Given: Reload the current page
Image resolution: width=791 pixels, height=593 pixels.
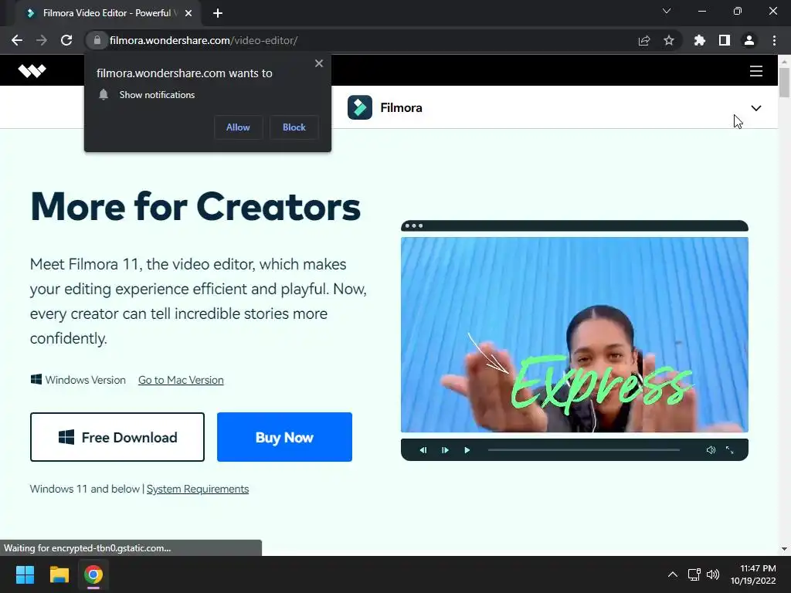Looking at the screenshot, I should (x=66, y=40).
